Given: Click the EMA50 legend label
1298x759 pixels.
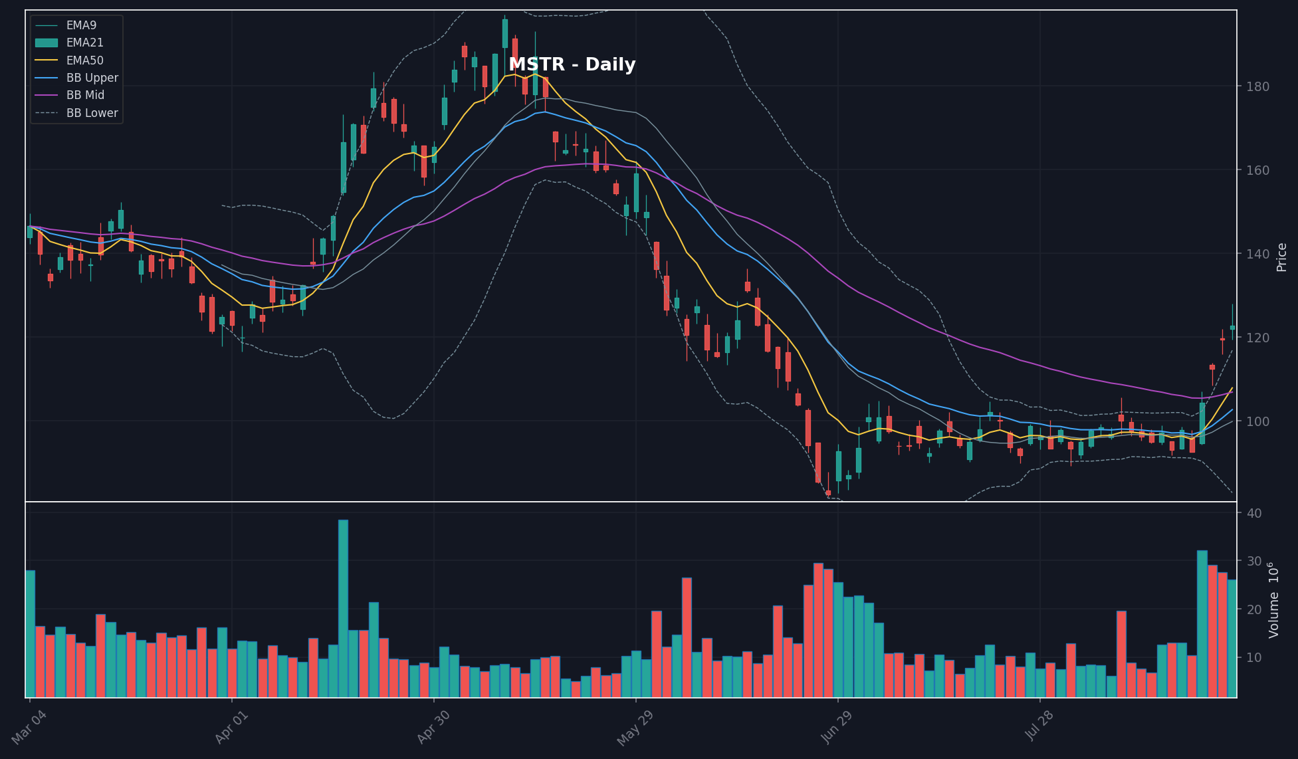Looking at the screenshot, I should click(84, 60).
